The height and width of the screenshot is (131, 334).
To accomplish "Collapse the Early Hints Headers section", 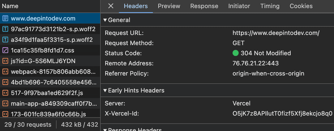I will click(106, 91).
